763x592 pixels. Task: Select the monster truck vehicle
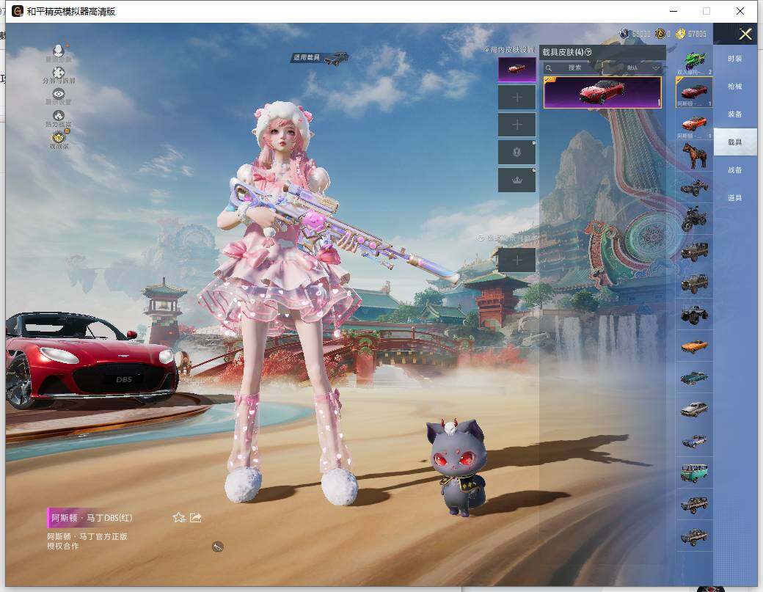(694, 314)
